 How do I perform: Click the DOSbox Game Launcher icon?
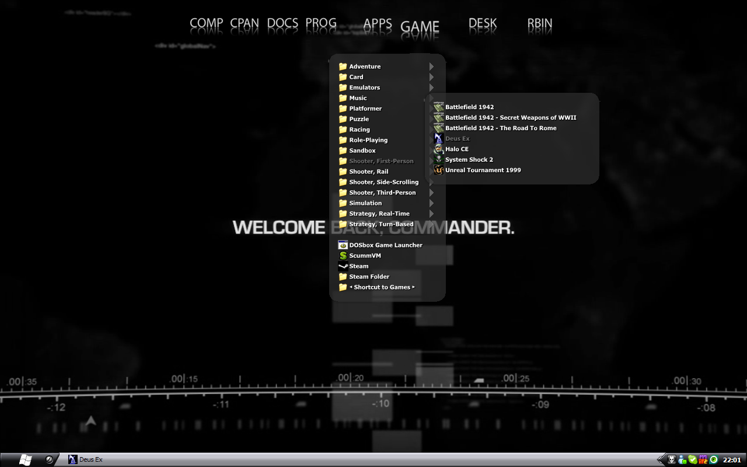coord(343,245)
